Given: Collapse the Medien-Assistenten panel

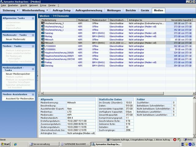Looking at the screenshot, I should tap(33, 94).
